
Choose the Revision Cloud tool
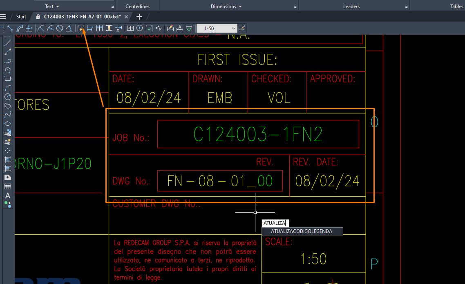pyautogui.click(x=7, y=106)
